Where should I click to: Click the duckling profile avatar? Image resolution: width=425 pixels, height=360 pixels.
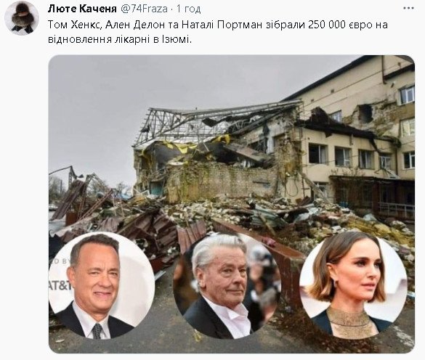pos(23,18)
